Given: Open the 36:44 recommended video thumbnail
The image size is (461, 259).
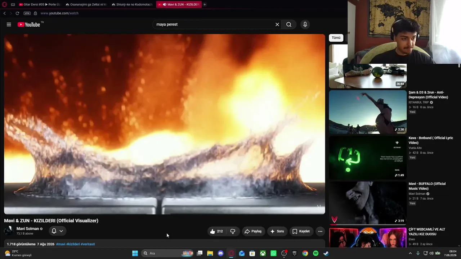Looking at the screenshot, I should 368,76.
